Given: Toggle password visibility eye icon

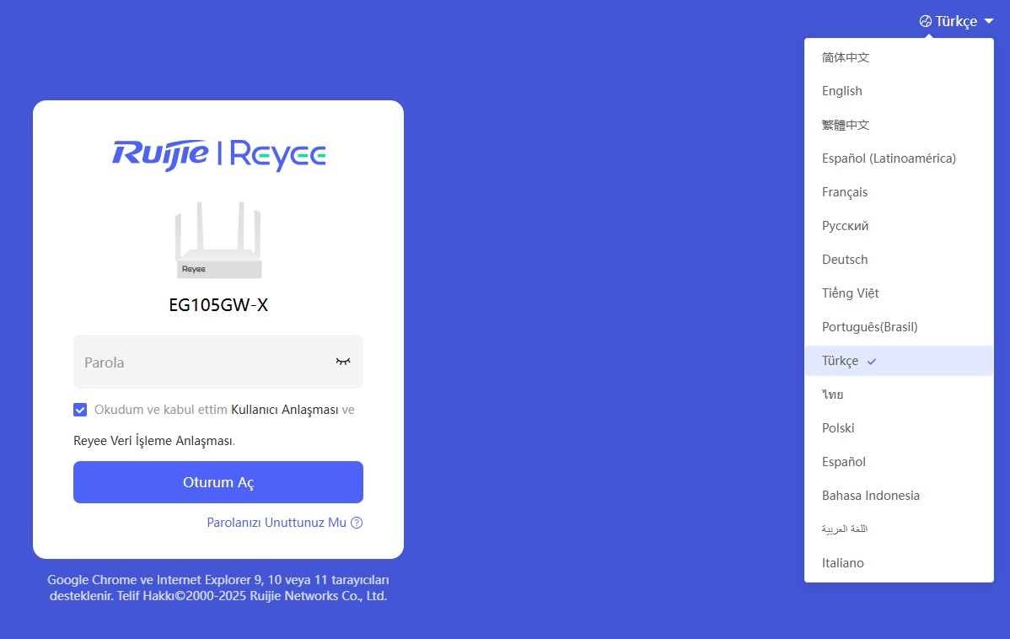Looking at the screenshot, I should pyautogui.click(x=342, y=362).
